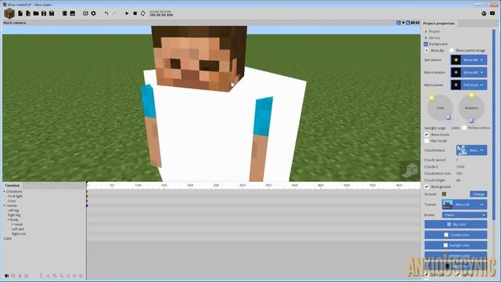Image resolution: width=501 pixels, height=282 pixels.
Task: Click the export movie film icon
Action: 64,13
